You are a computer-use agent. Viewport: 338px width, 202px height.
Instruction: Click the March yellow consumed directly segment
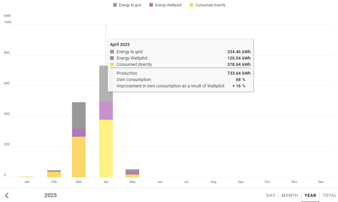pyautogui.click(x=79, y=157)
